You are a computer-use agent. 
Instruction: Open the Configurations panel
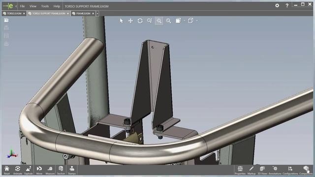[x=290, y=170]
